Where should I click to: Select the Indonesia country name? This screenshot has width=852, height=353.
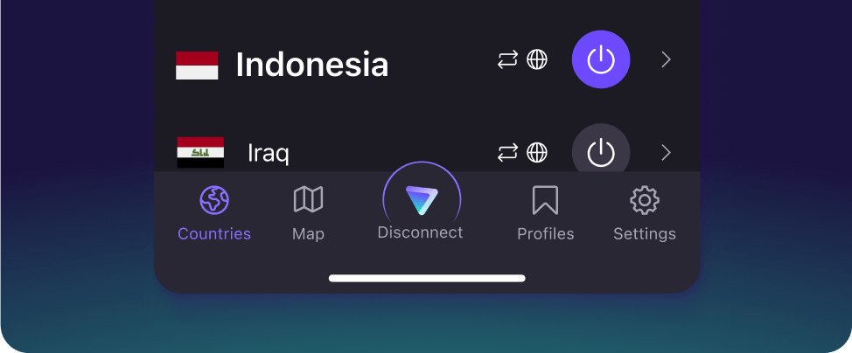click(x=312, y=65)
